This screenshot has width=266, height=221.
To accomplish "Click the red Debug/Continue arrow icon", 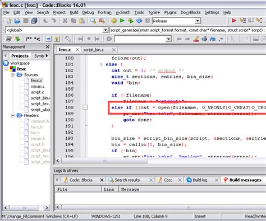I will 234,21.
